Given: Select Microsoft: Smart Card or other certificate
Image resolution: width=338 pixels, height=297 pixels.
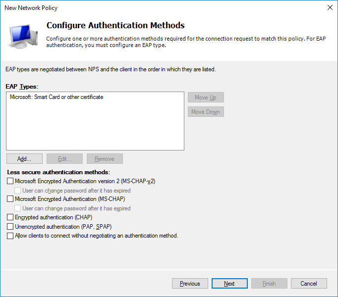Looking at the screenshot, I should 56,97.
